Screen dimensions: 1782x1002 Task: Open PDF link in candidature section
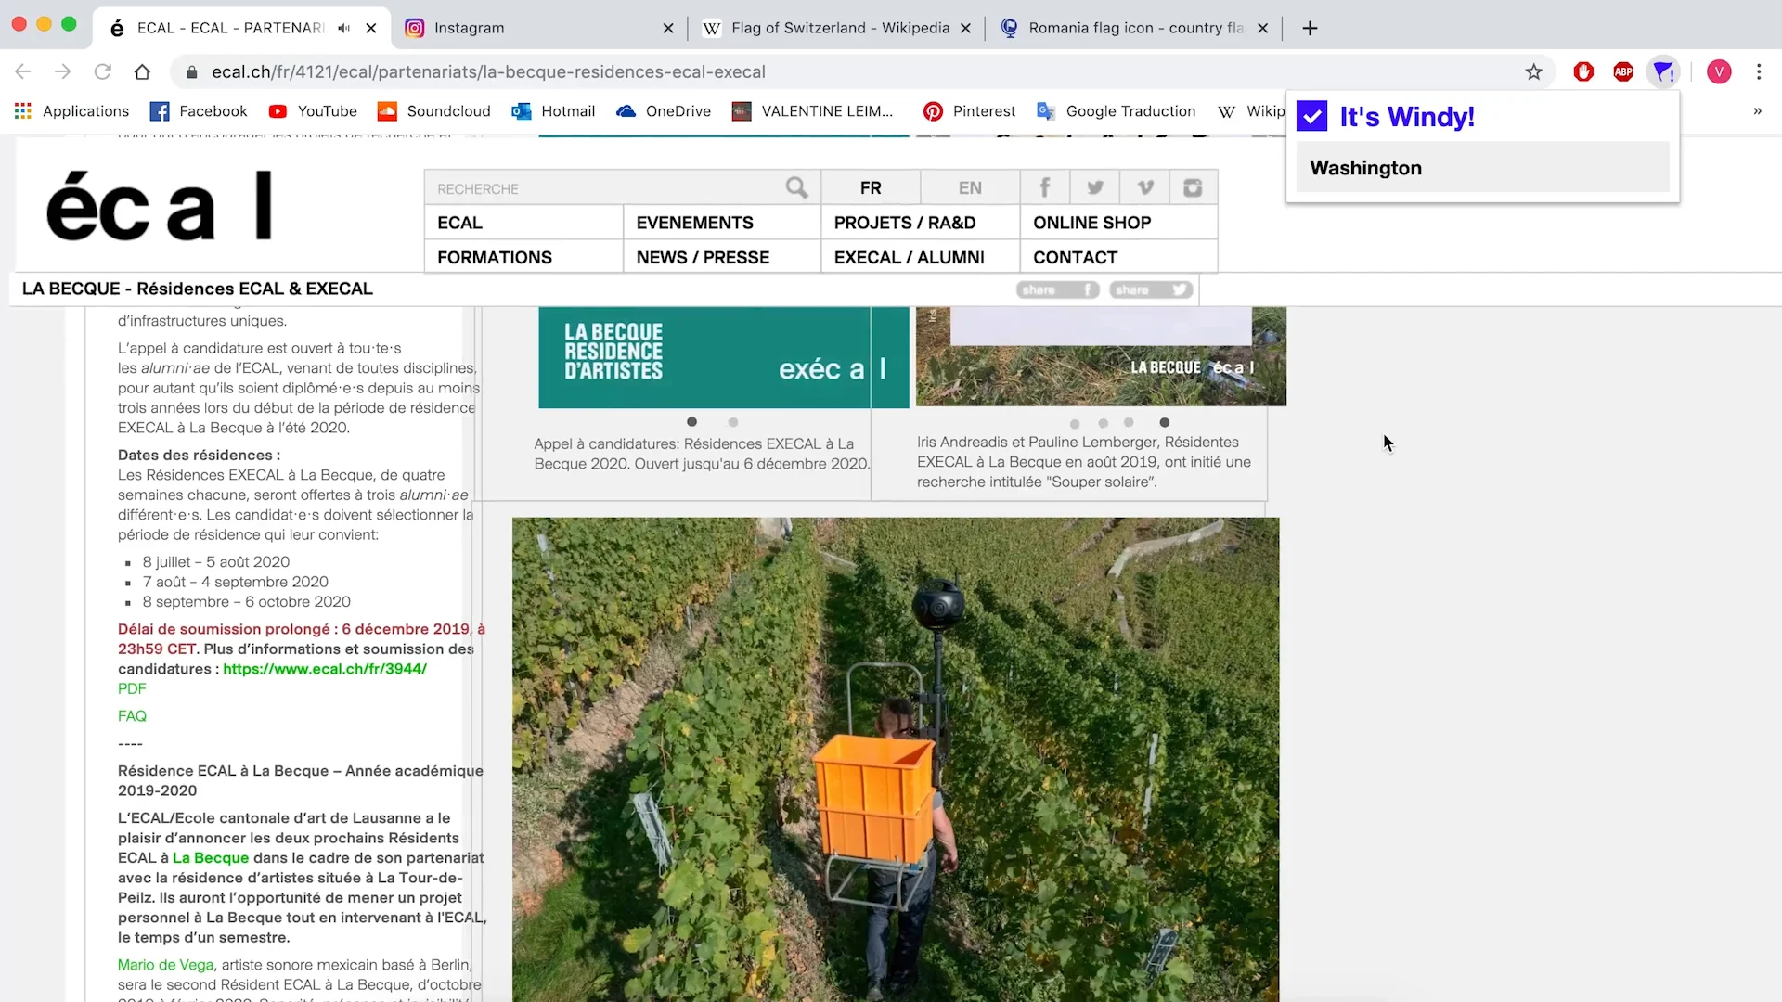[x=131, y=688]
